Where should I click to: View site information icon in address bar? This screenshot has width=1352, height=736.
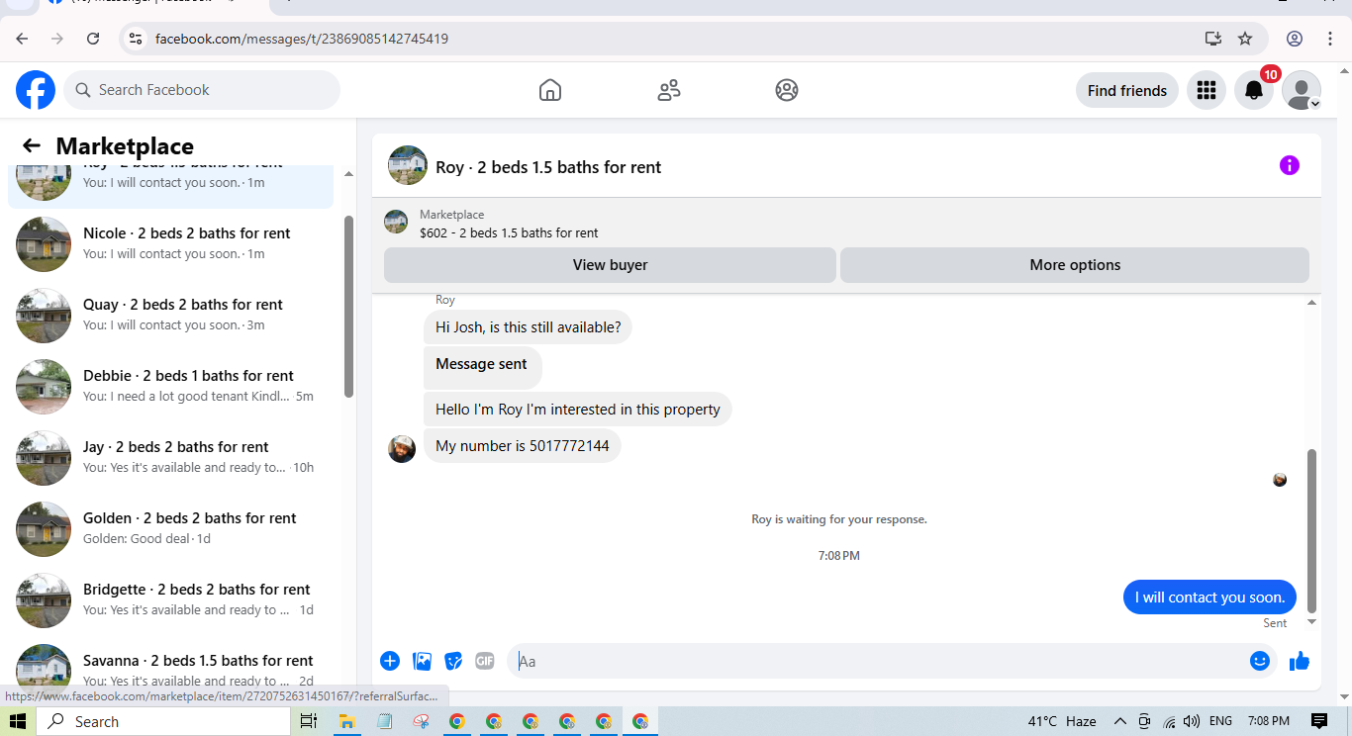(137, 39)
